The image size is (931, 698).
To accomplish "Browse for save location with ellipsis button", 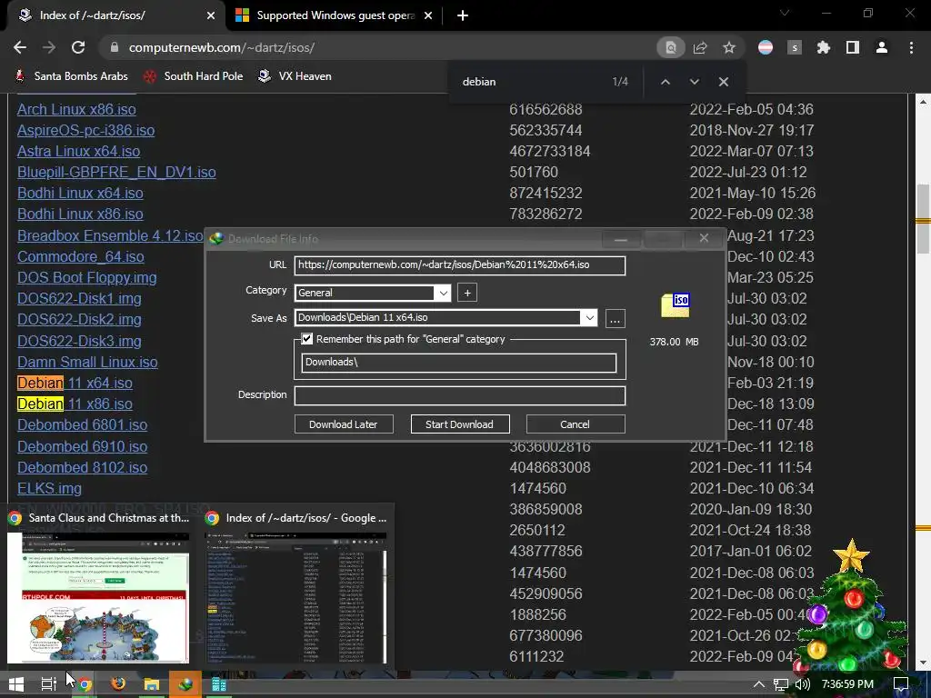I will pos(616,318).
